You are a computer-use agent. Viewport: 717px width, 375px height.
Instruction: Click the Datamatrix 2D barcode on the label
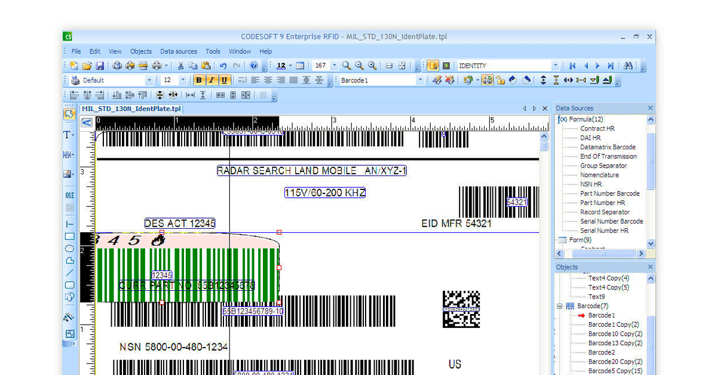[x=461, y=309]
